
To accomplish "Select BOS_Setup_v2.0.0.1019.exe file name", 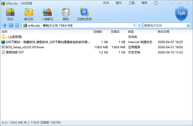I will pos(25,47).
